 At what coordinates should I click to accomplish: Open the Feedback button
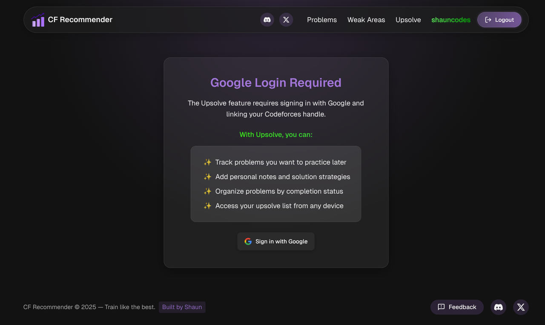[457, 307]
